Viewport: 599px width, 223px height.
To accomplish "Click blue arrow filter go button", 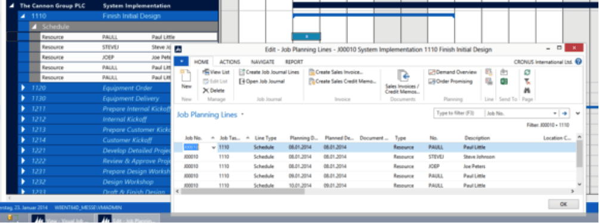I will pos(564,113).
